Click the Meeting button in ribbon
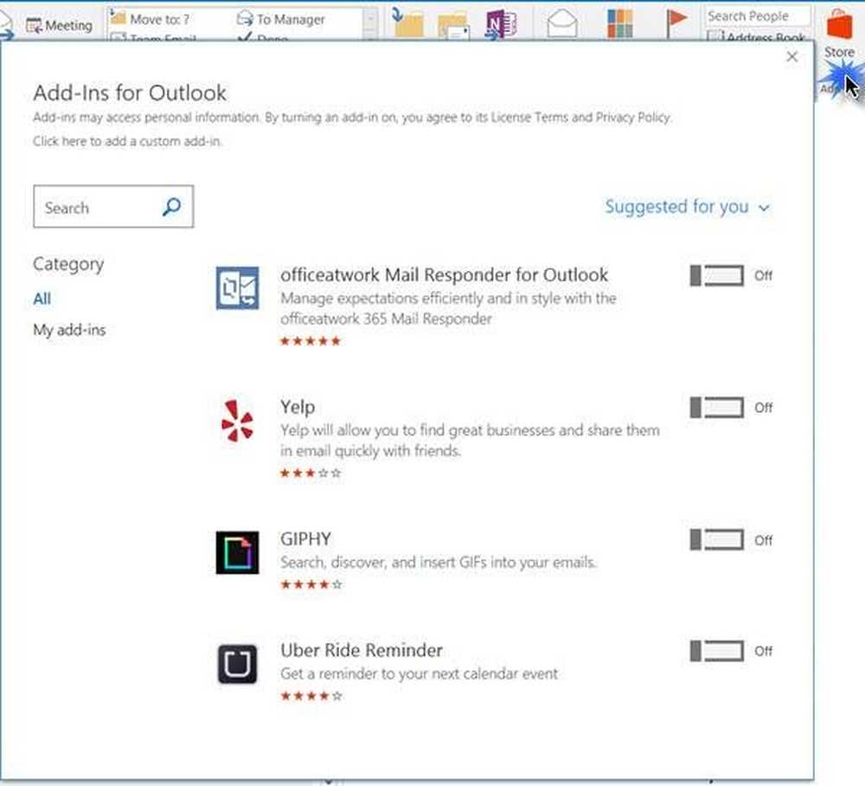Screen dimensions: 865x786 60,25
